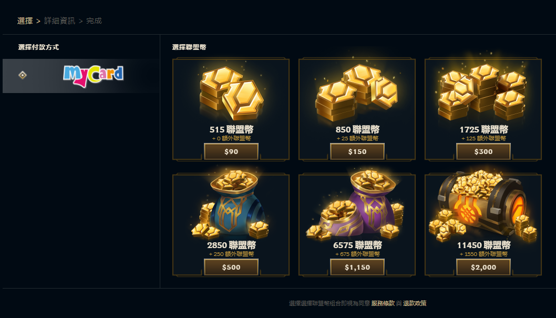556x318 pixels.
Task: Click the $300 price button
Action: pyautogui.click(x=483, y=152)
